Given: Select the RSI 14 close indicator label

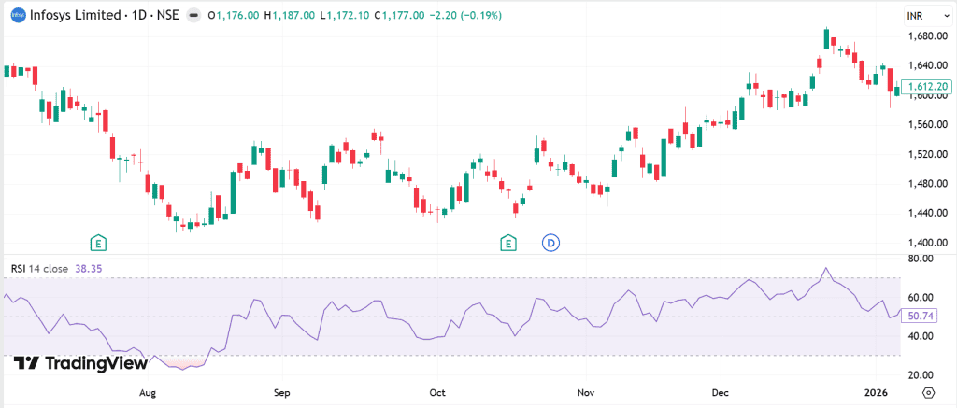Looking at the screenshot, I should (x=39, y=268).
